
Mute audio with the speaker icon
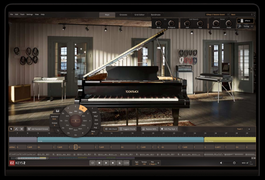(x=221, y=163)
